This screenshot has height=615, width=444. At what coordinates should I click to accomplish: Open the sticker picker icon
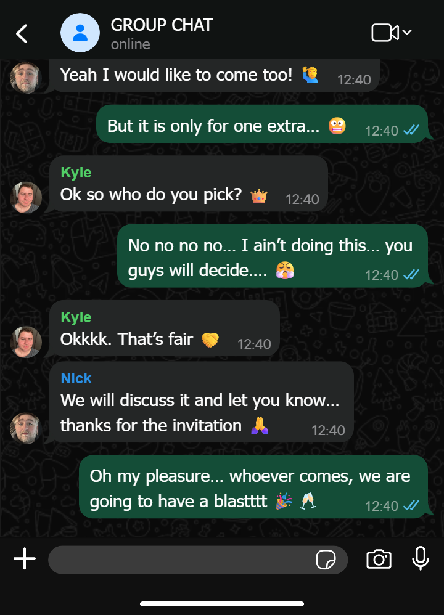(x=326, y=560)
